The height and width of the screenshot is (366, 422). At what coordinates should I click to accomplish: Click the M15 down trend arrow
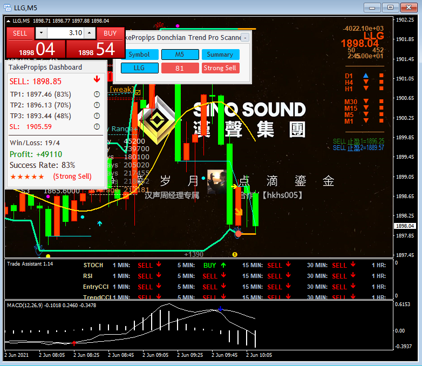(x=366, y=107)
